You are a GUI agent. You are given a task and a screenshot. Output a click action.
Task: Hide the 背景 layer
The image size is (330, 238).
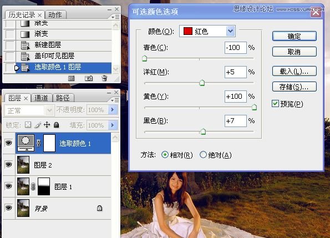pyautogui.click(x=9, y=208)
